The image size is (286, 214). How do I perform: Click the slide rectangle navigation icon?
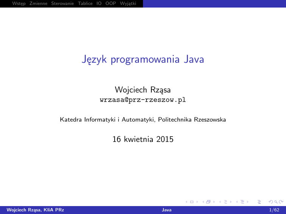192,203
